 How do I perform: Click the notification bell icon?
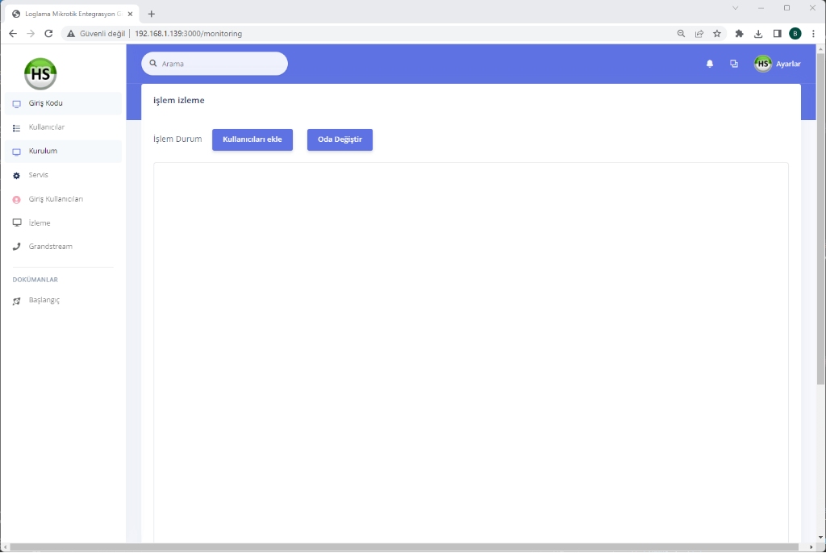710,64
